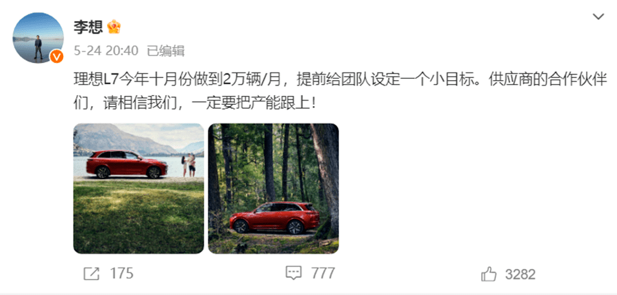
Task: Open the forest red SUV photo
Action: [x=274, y=188]
